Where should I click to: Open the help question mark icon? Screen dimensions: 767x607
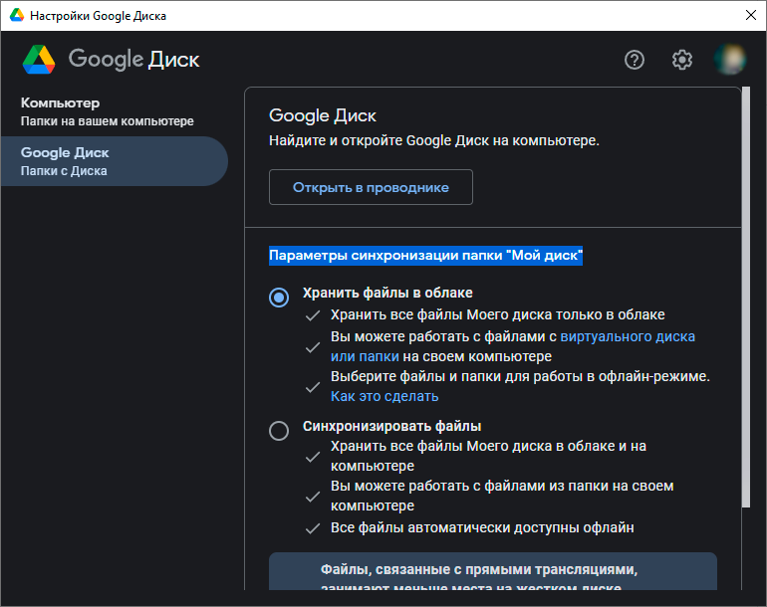[635, 60]
